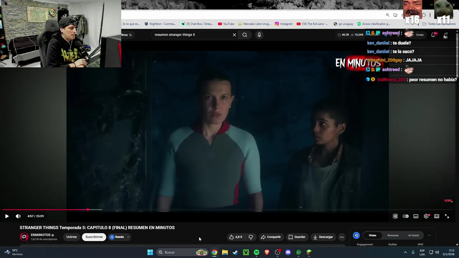Open Discord from the taskbar
The image size is (459, 258).
288,252
